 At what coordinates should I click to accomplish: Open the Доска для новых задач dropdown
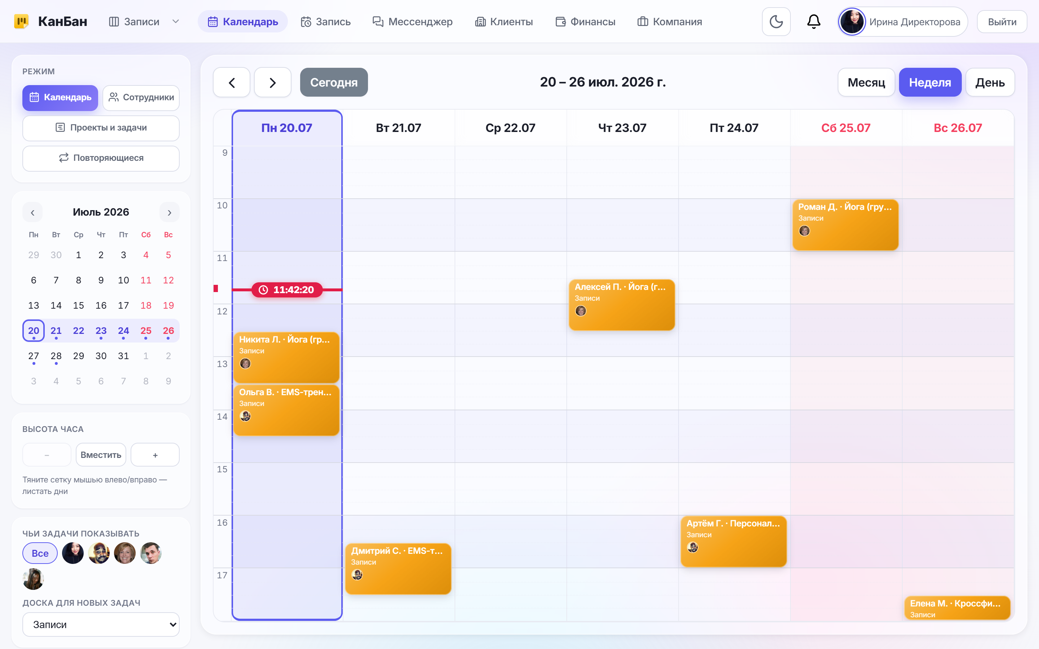point(101,624)
